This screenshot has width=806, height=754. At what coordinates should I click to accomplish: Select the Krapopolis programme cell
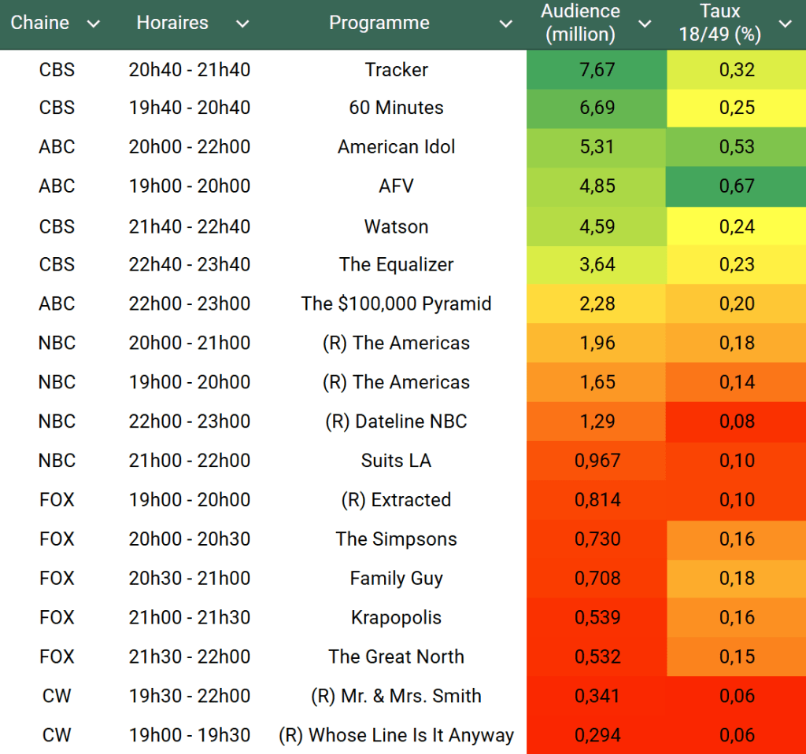[x=396, y=617]
